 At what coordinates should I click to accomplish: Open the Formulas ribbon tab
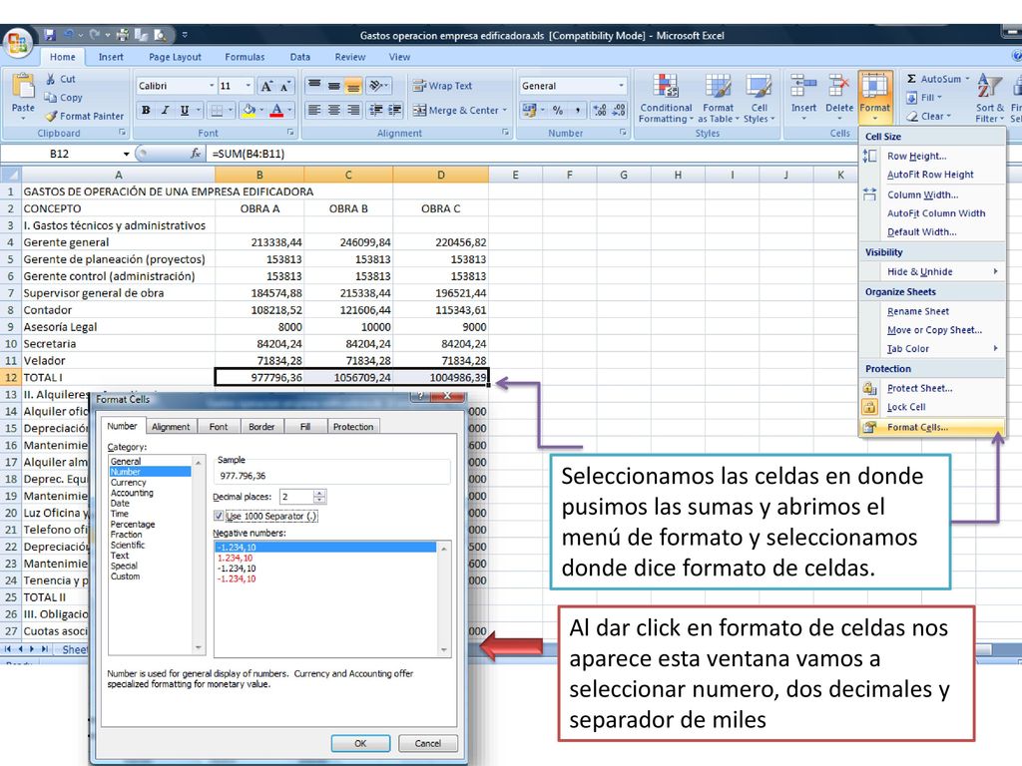click(245, 57)
